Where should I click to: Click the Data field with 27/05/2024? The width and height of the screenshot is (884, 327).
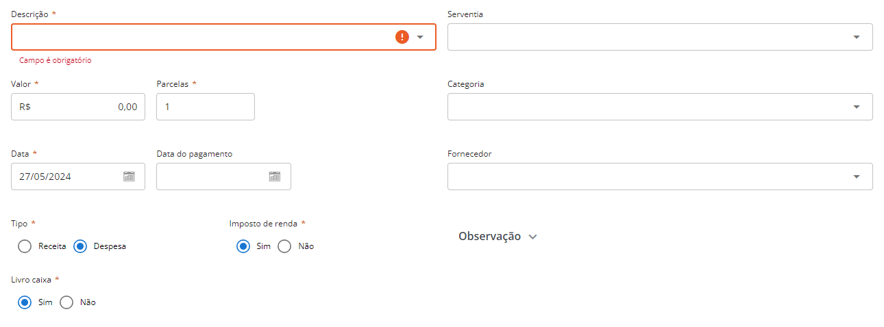pos(78,176)
